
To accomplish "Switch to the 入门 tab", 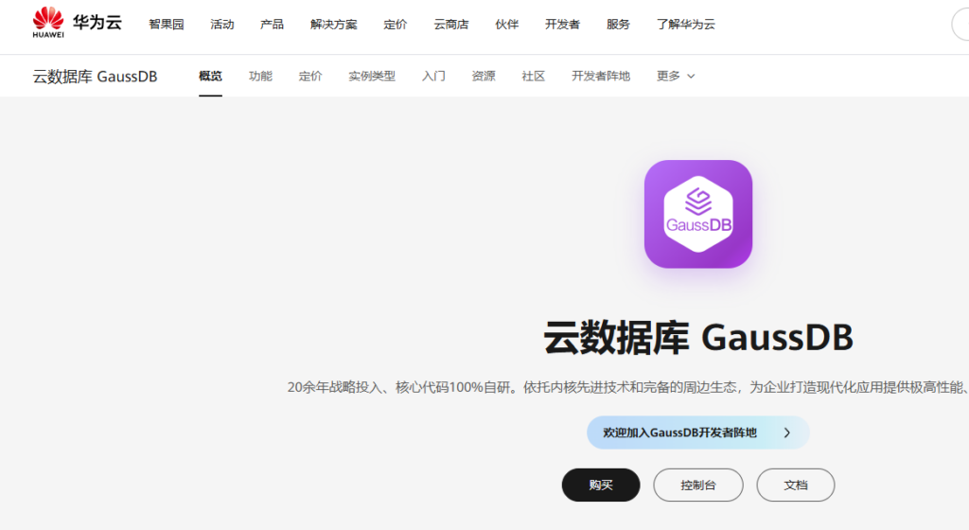I will (433, 76).
